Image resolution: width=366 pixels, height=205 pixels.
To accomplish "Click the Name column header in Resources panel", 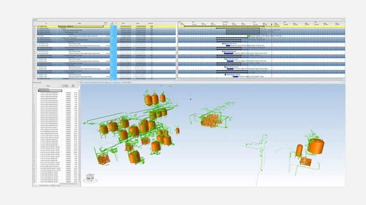I will (48, 86).
